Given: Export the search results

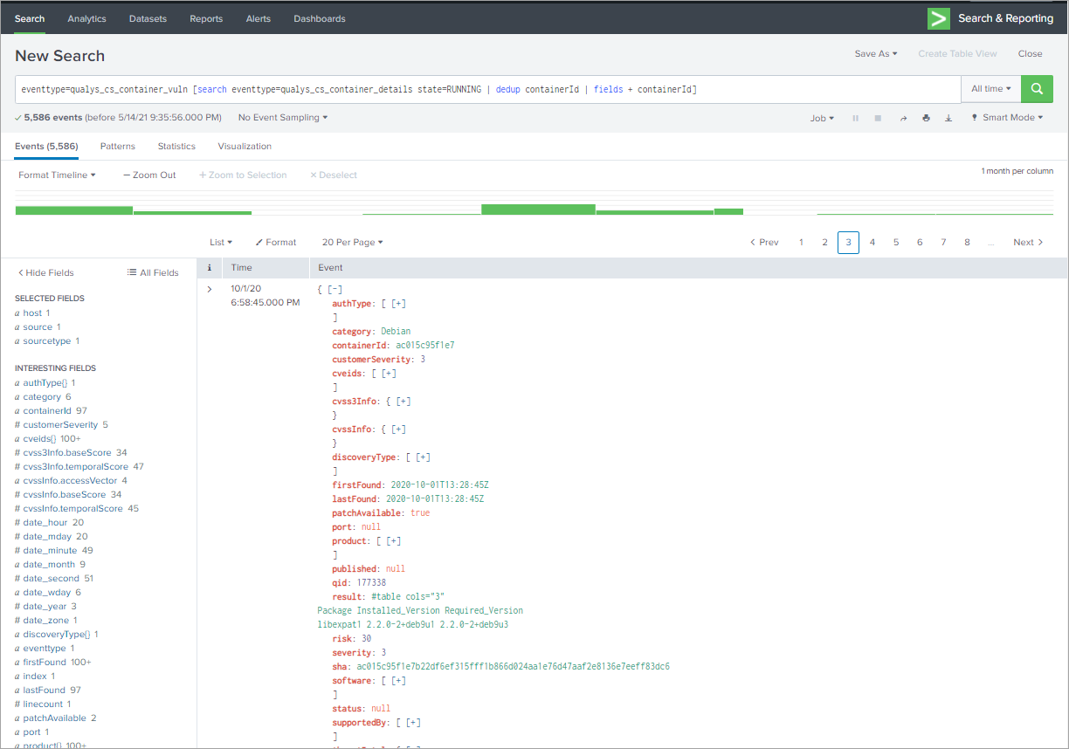Looking at the screenshot, I should [x=948, y=116].
